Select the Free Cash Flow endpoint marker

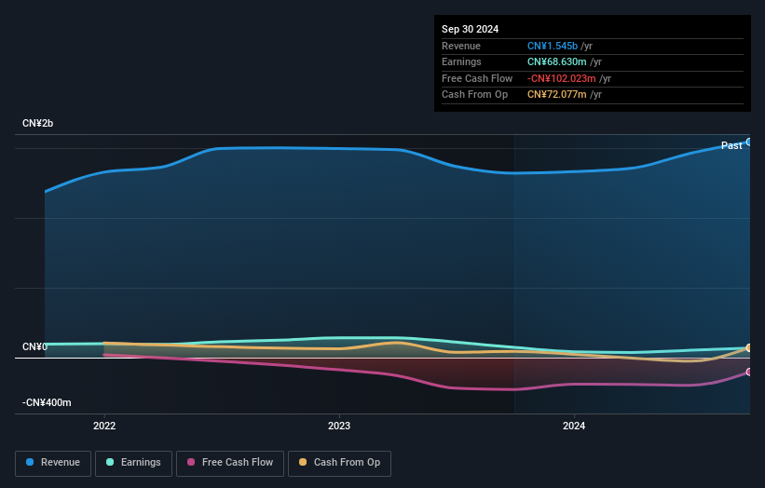749,372
